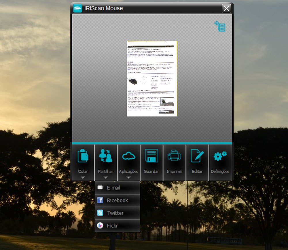The image size is (288, 250).
Task: Select the Guardar save icon
Action: coord(151,156)
